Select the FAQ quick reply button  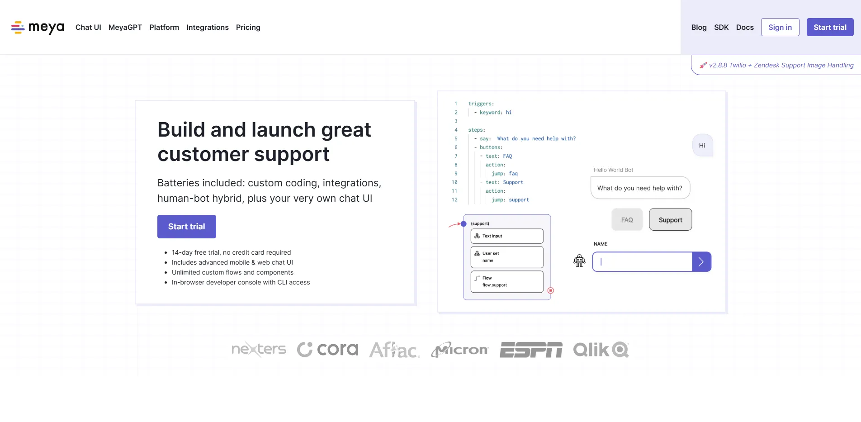[x=627, y=219]
